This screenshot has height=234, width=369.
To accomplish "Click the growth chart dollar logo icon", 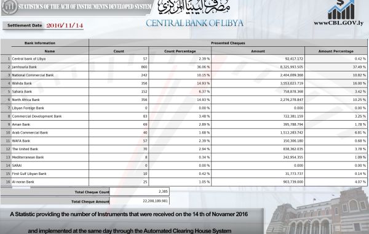I will click(341, 10).
